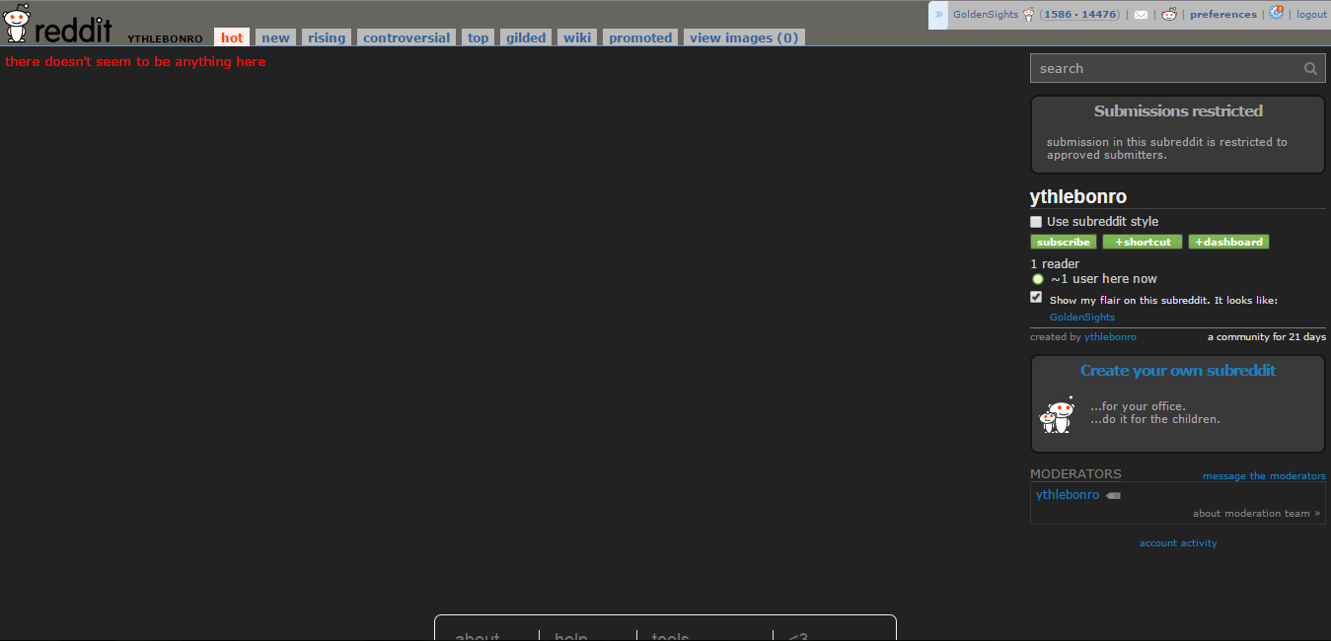Click message the moderators link
This screenshot has width=1331, height=641.
tap(1264, 476)
